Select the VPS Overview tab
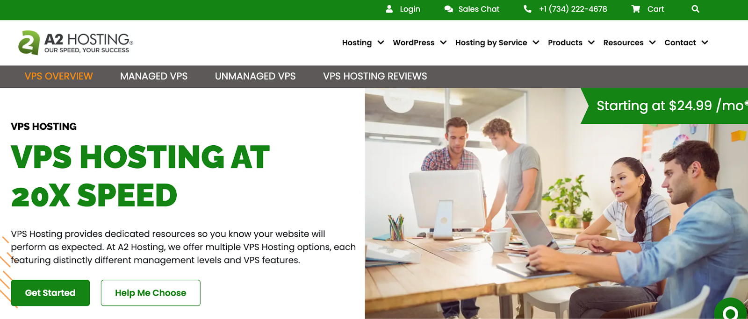The image size is (748, 319). click(x=59, y=76)
